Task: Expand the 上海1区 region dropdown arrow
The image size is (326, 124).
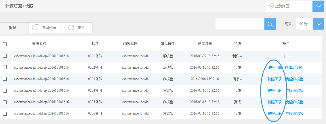Action: (x=318, y=6)
